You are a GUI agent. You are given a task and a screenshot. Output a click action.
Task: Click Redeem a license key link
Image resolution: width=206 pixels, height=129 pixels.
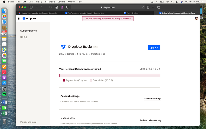point(150,120)
